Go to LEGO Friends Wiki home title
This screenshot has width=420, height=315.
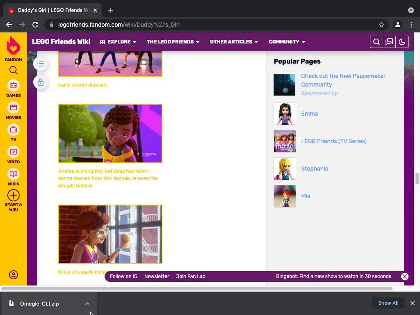pyautogui.click(x=61, y=41)
